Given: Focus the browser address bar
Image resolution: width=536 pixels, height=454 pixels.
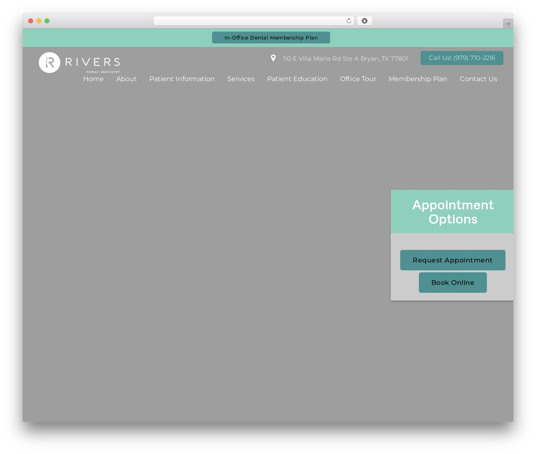Looking at the screenshot, I should coord(253,21).
